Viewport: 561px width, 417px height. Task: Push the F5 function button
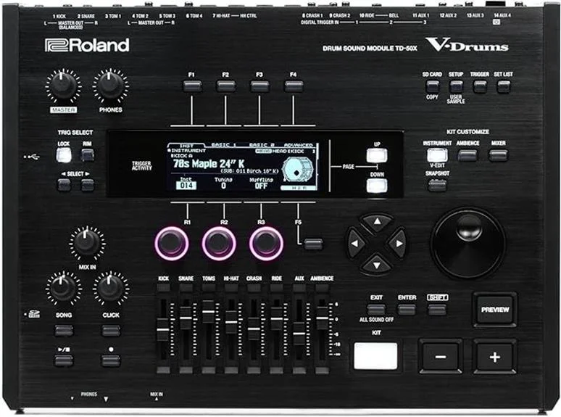click(313, 244)
